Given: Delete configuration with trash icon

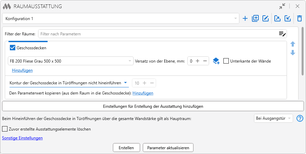Looking at the screenshot, I should pyautogui.click(x=299, y=19).
